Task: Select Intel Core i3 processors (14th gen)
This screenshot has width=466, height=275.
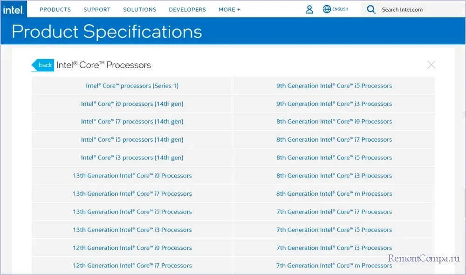Action: (132, 158)
